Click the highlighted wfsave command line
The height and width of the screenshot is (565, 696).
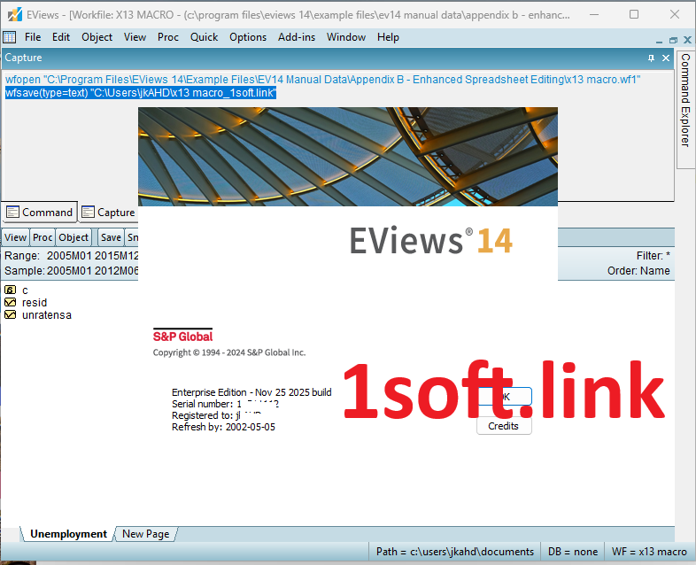[141, 93]
